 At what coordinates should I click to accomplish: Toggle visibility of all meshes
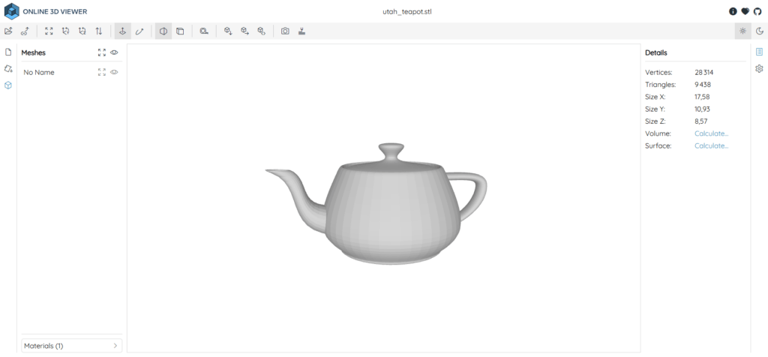[x=114, y=52]
